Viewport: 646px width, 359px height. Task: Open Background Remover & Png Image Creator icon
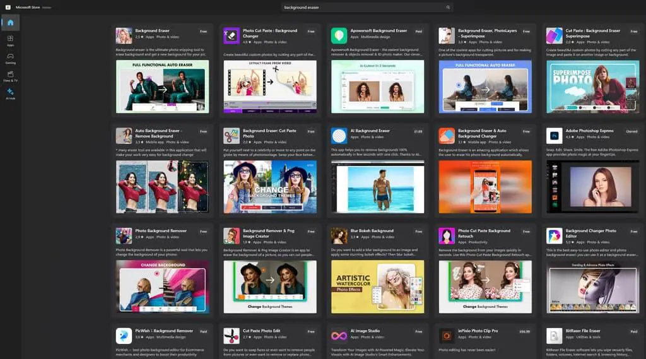(232, 236)
